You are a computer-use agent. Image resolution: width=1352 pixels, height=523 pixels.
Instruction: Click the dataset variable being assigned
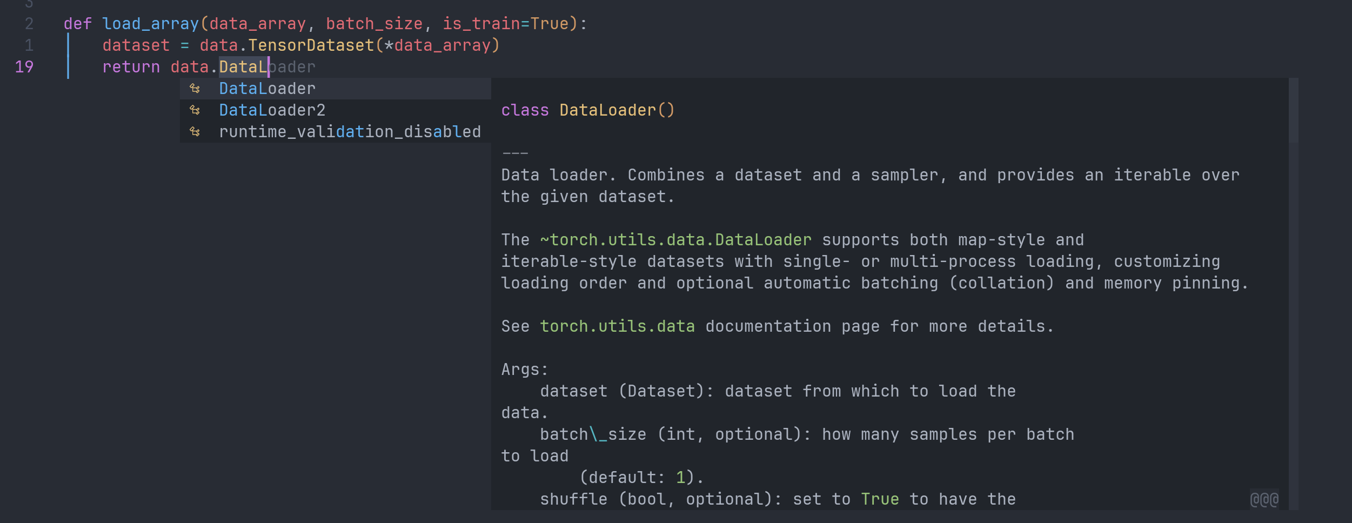tap(136, 45)
